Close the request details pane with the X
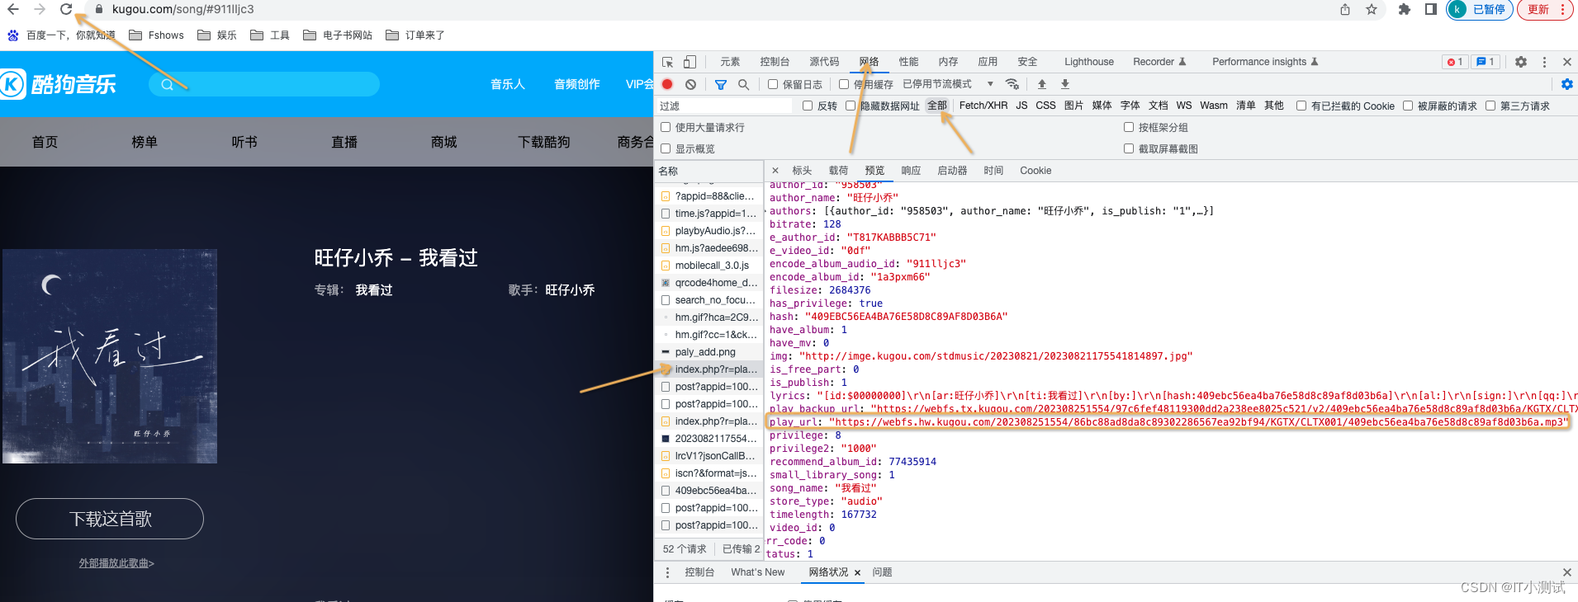This screenshot has width=1578, height=602. (775, 171)
